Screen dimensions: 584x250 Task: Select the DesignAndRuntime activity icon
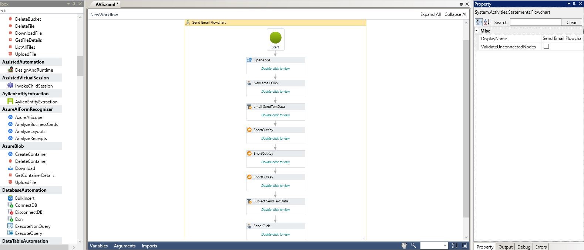(10, 70)
